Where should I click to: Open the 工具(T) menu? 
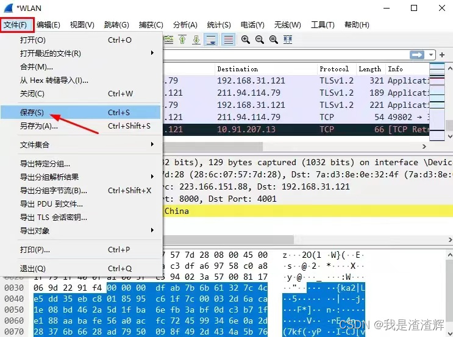point(323,25)
